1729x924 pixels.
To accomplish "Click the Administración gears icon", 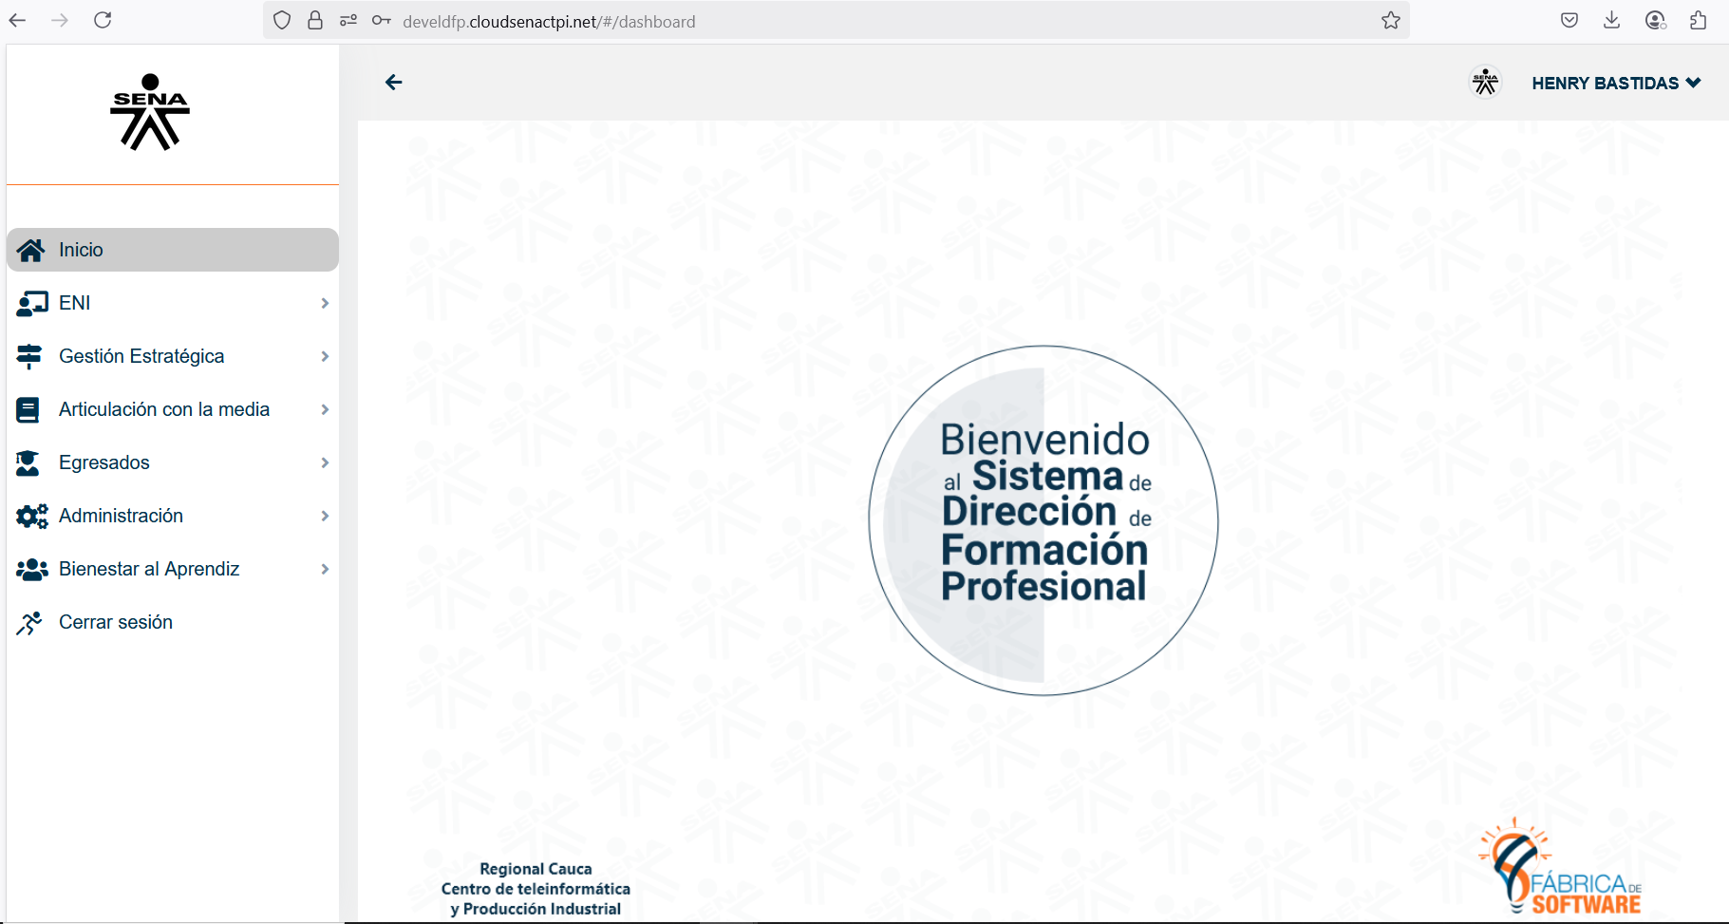I will click(x=31, y=516).
